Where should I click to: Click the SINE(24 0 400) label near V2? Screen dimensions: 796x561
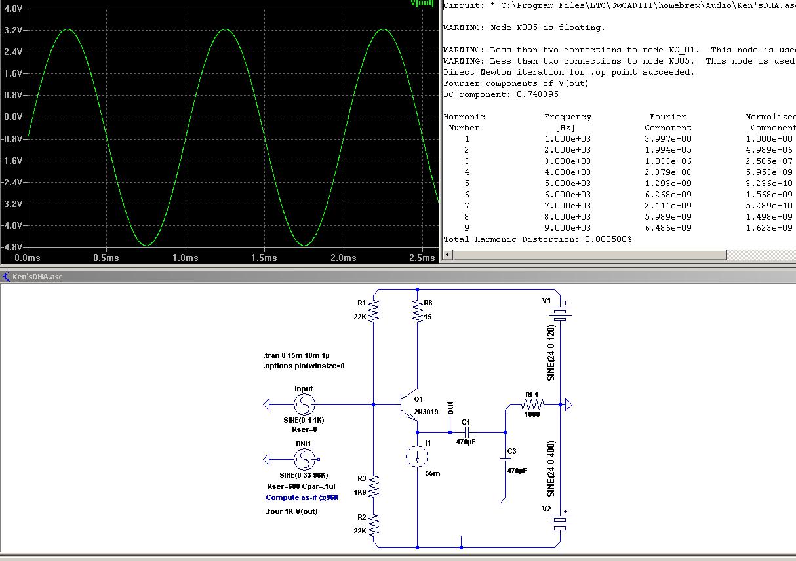tap(551, 468)
